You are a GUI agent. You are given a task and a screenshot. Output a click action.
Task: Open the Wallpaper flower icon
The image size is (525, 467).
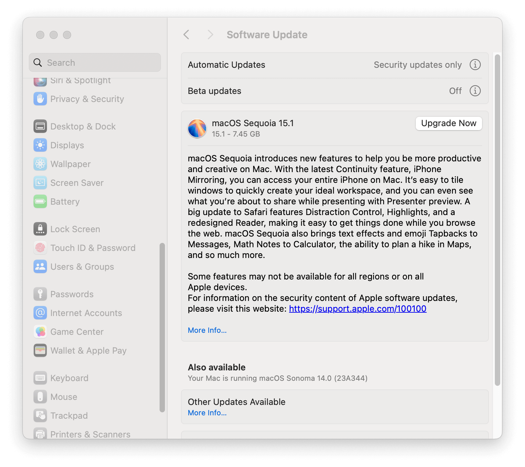[x=40, y=164]
